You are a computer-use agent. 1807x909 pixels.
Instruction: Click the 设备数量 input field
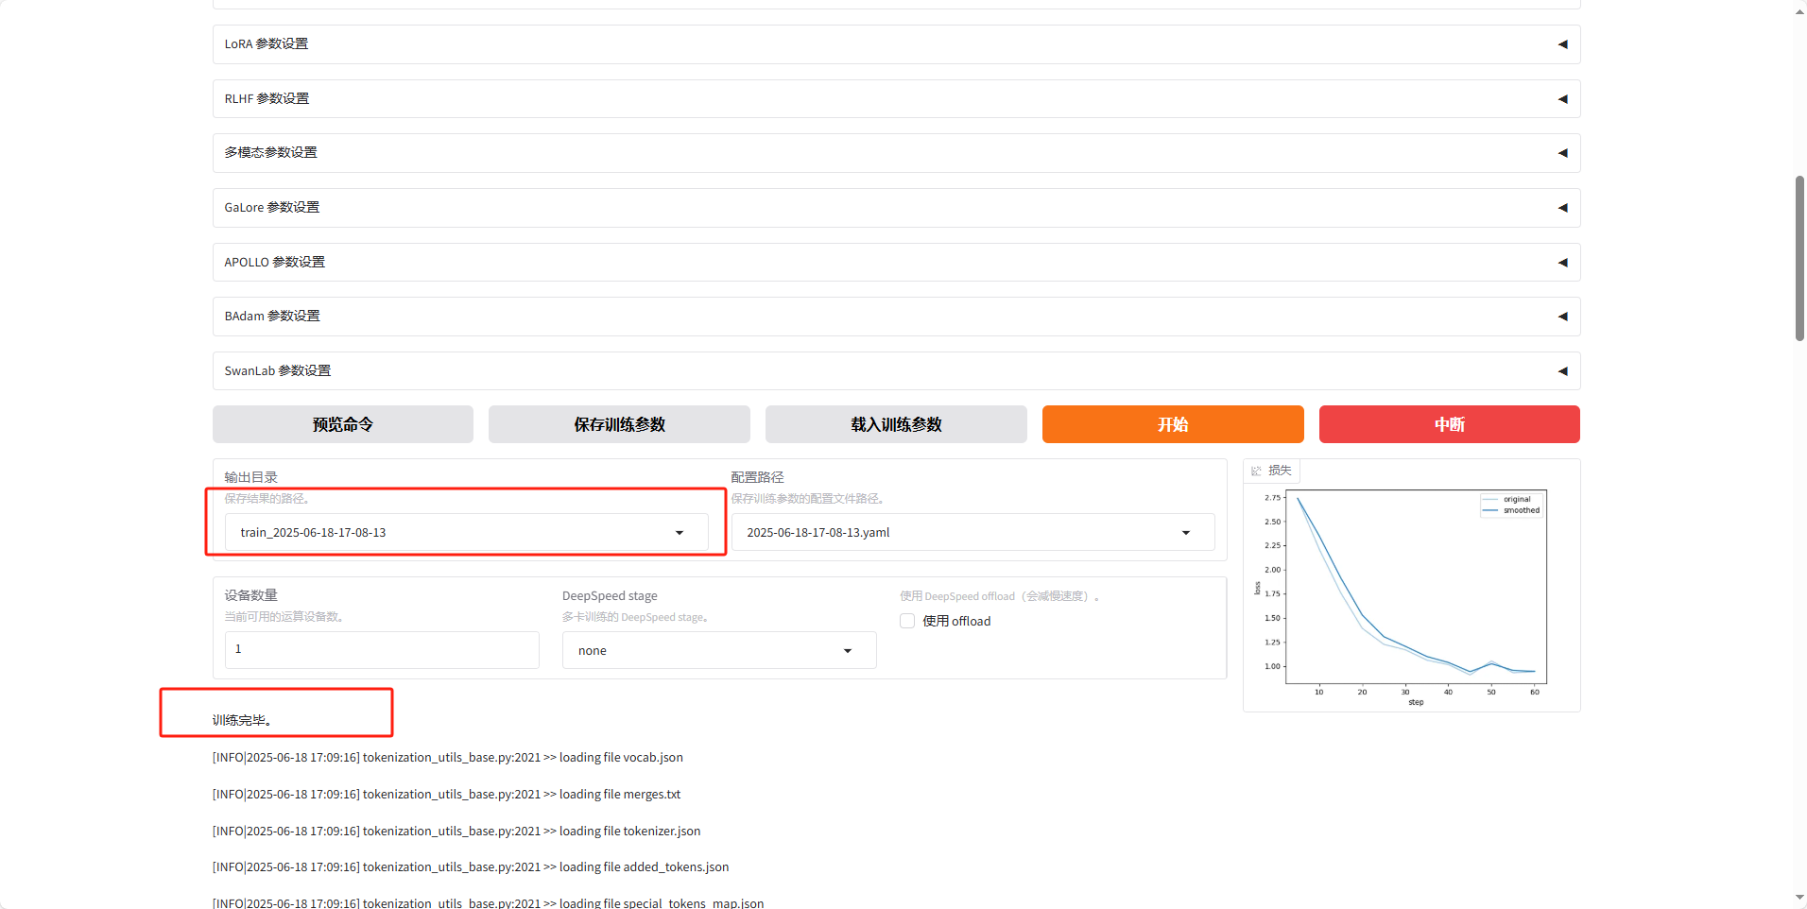[x=382, y=649]
